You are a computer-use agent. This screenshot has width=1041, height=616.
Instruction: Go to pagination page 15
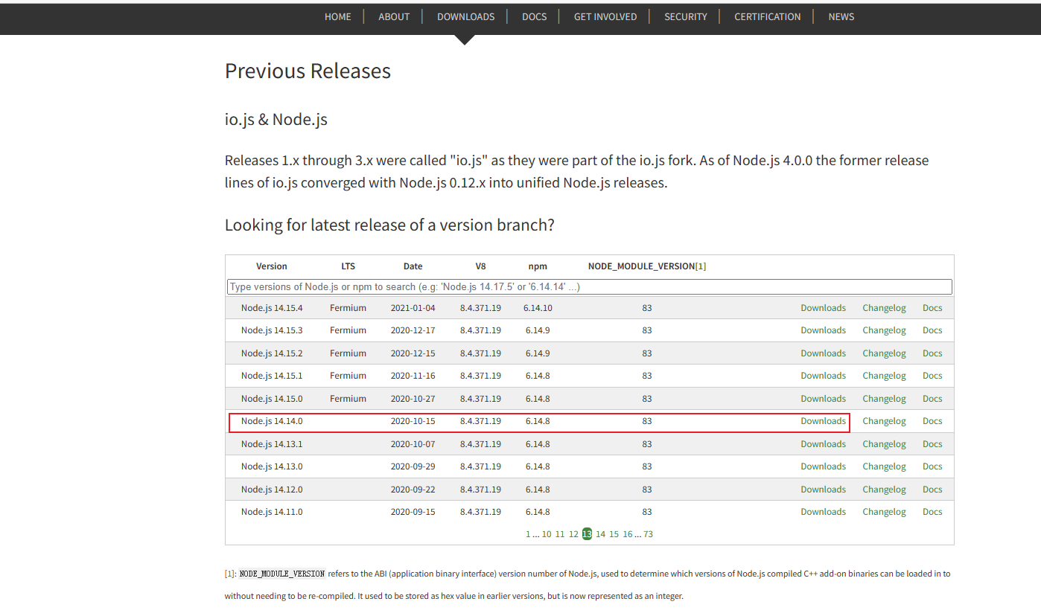(x=614, y=534)
